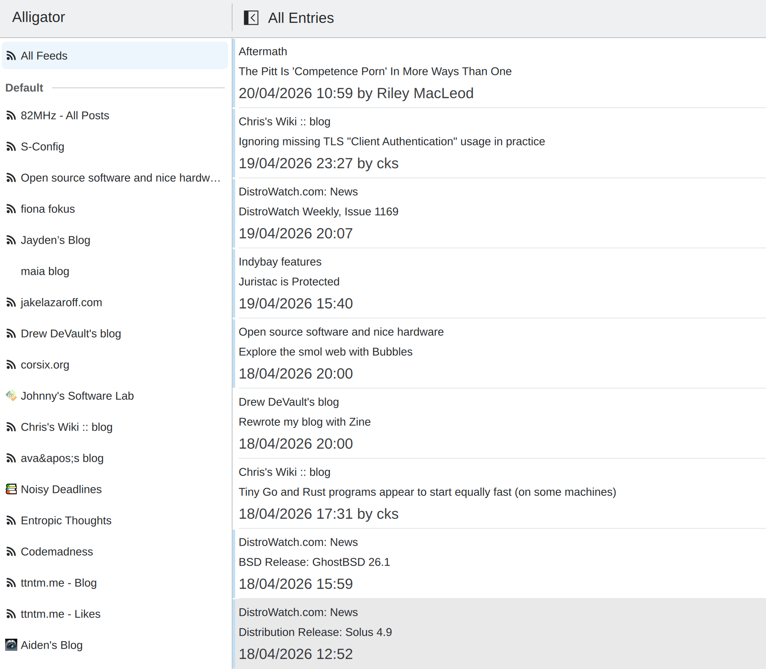Click the Indybay features feed name
766x669 pixels.
click(x=280, y=262)
